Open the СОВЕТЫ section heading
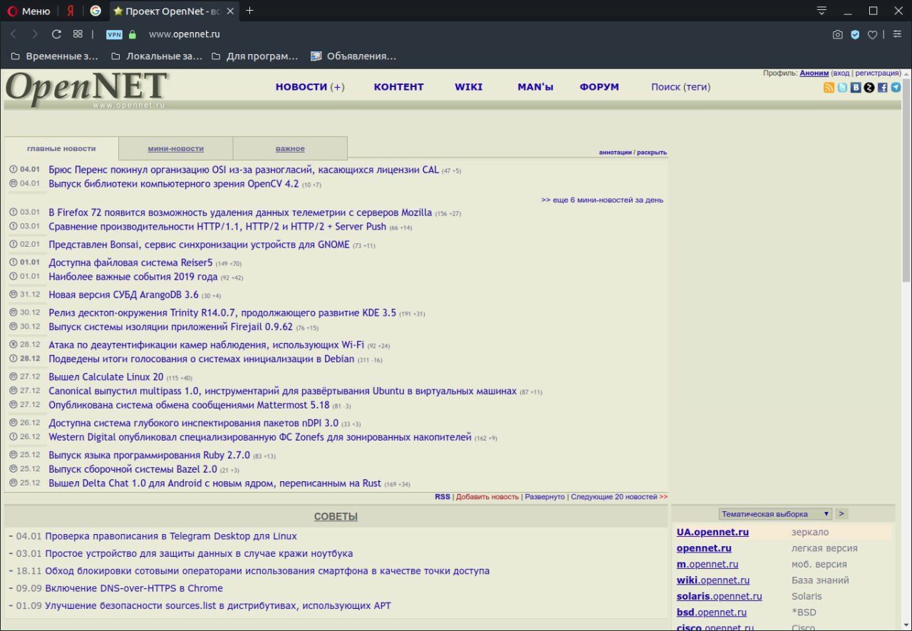Screen dimensions: 912x631 coord(336,516)
